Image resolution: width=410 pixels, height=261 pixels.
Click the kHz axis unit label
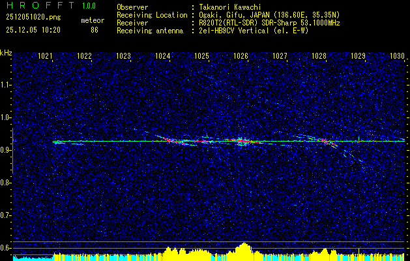coord(6,53)
